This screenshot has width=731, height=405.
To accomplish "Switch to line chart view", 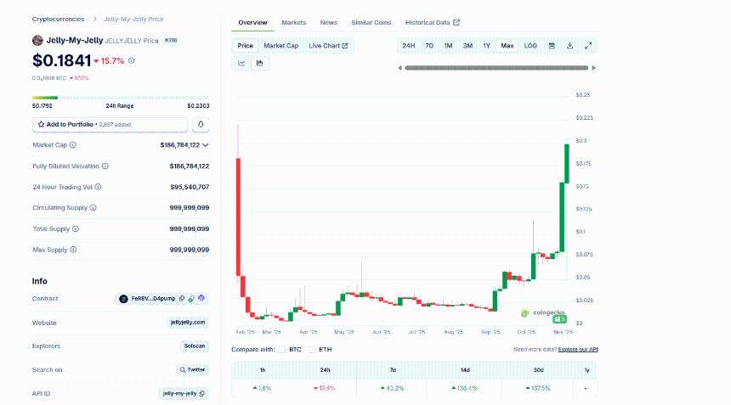I will (x=241, y=63).
